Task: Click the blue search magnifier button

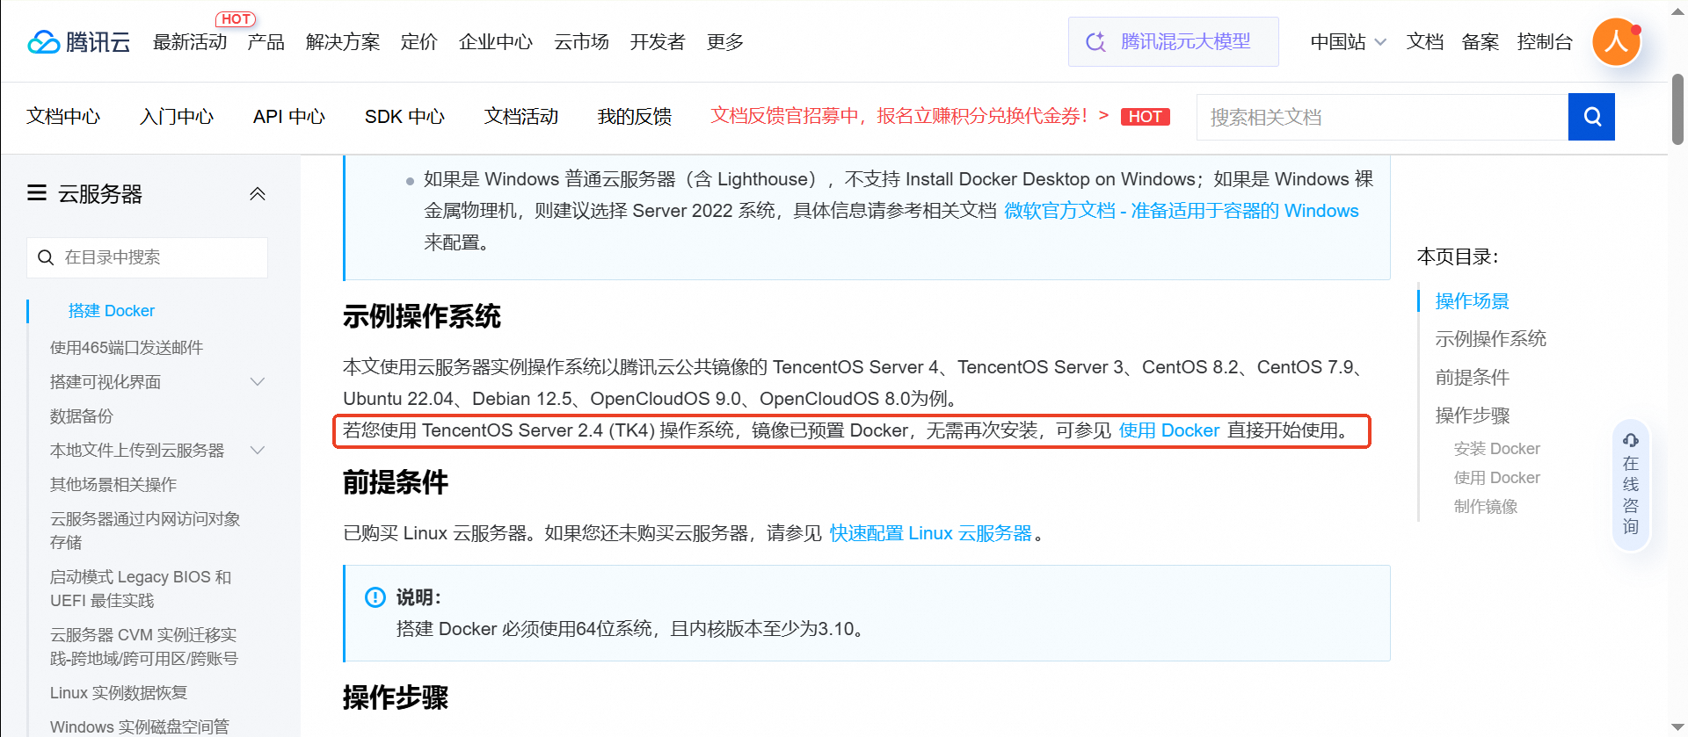Action: tap(1591, 117)
